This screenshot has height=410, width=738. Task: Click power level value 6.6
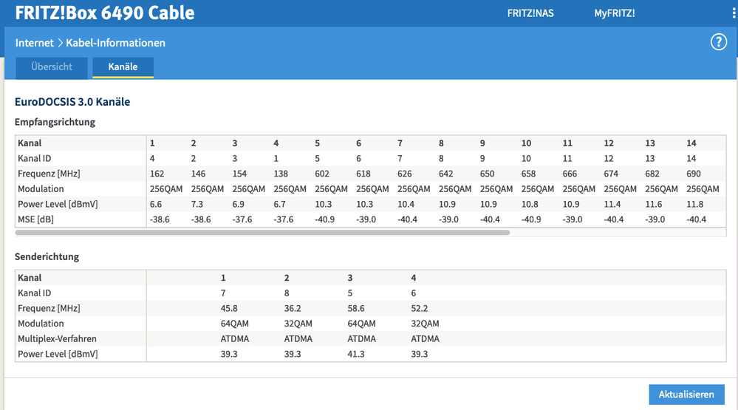[156, 205]
